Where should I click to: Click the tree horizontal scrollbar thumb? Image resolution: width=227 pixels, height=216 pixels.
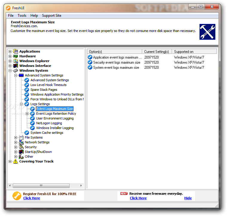point(41,186)
